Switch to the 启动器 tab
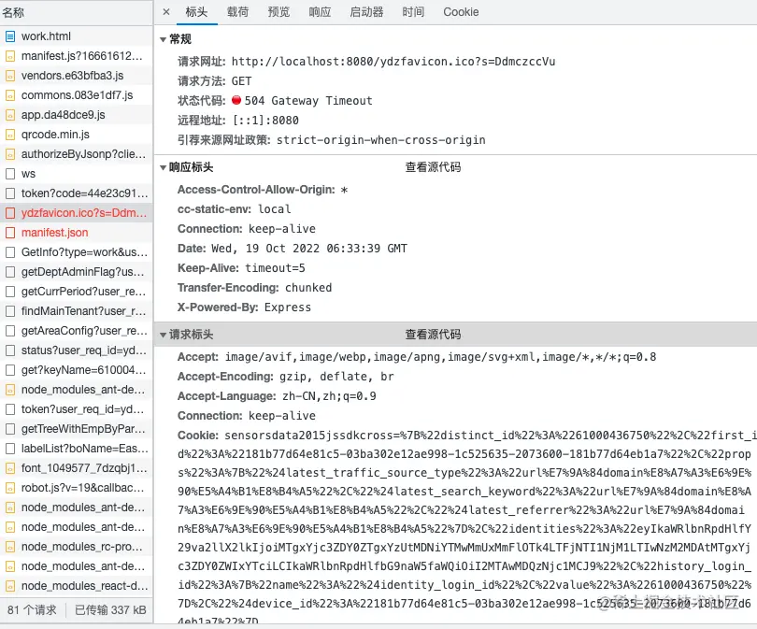Viewport: 757px width, 629px height. pos(366,12)
